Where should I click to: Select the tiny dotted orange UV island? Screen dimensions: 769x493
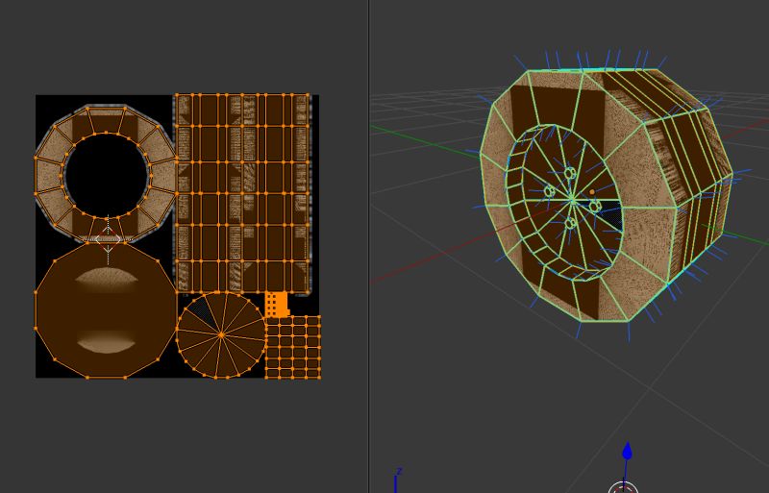[277, 304]
